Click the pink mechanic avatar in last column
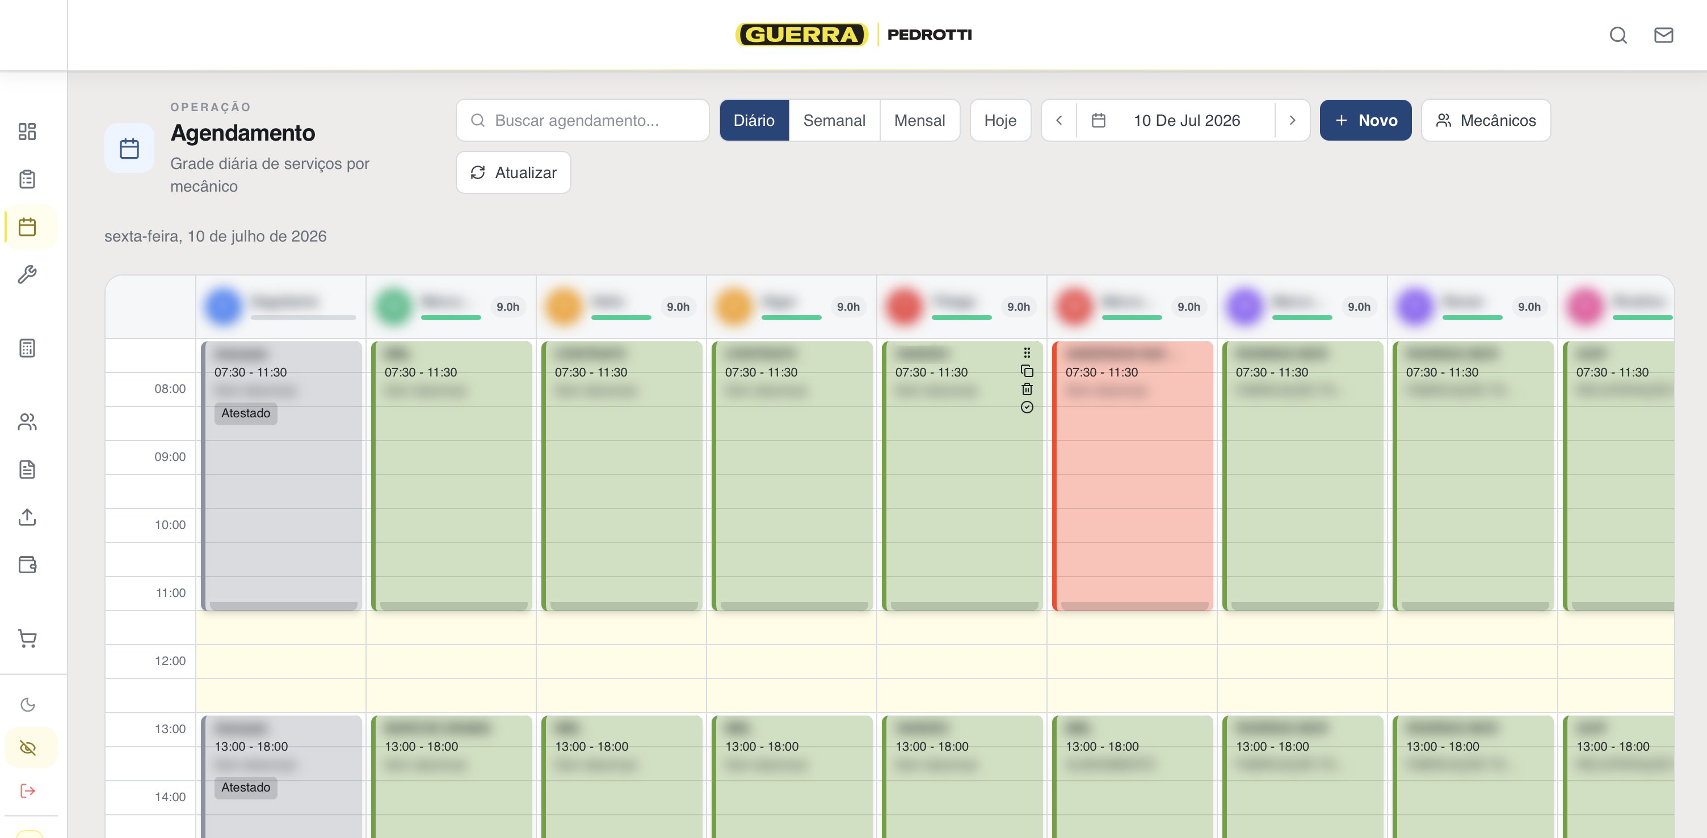 pos(1585,307)
